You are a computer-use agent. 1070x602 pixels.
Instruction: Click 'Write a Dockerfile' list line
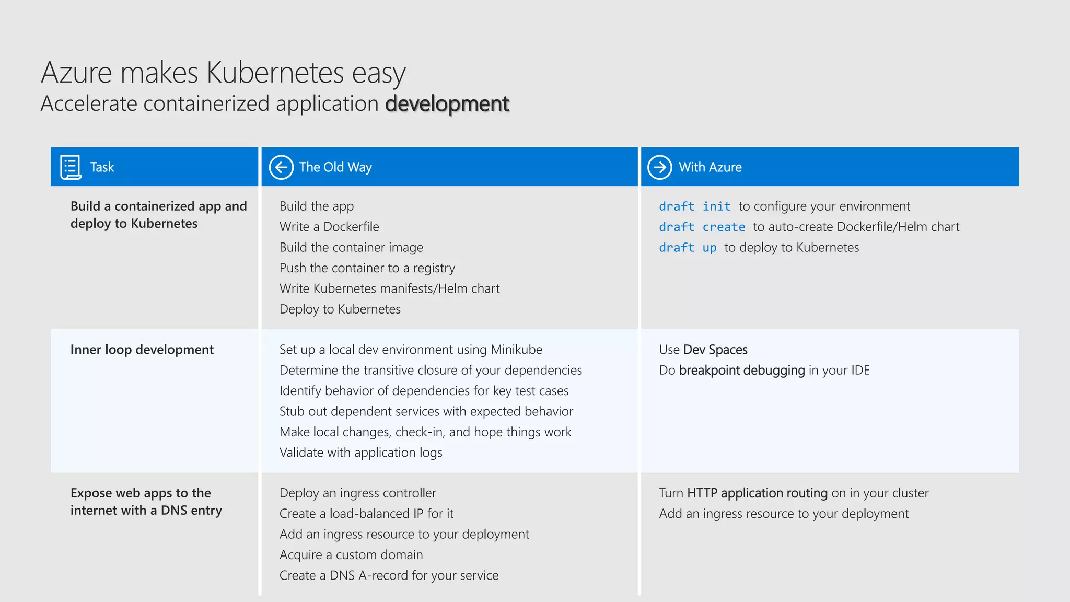[x=329, y=227]
